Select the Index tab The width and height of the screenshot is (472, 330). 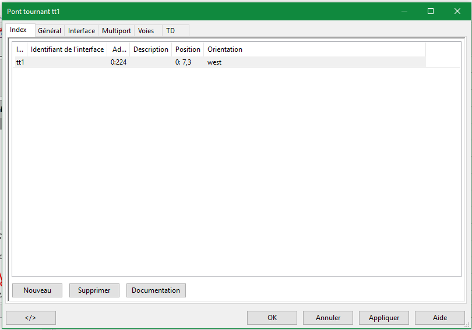pos(19,30)
